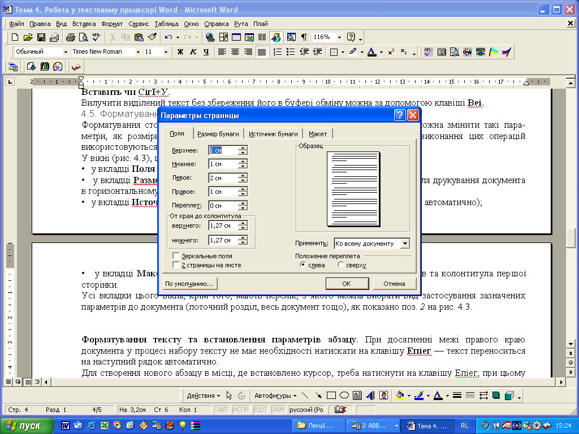Screen dimensions: 579x434
Task: Undo last action arrow icon
Action: (168, 37)
